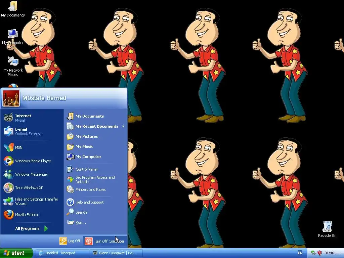The image size is (344, 258).
Task: Open My Computer from Start menu
Action: pos(96,157)
